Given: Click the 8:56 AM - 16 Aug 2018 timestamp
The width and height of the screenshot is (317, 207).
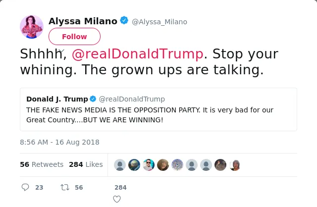Looking at the screenshot, I should [59, 142].
